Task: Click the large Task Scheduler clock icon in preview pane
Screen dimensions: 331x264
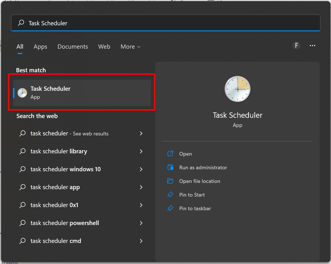Action: tap(238, 89)
